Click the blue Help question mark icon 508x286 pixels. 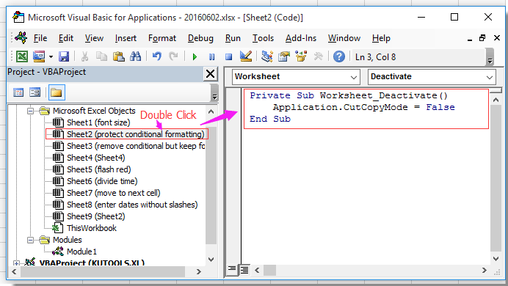click(x=339, y=56)
